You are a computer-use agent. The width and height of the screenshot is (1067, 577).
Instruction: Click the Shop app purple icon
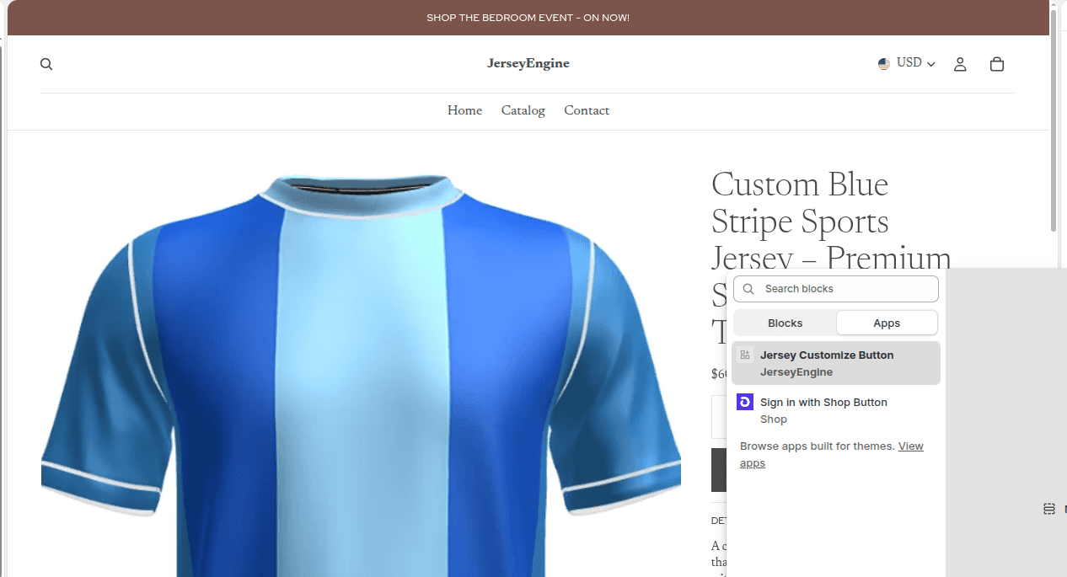745,403
